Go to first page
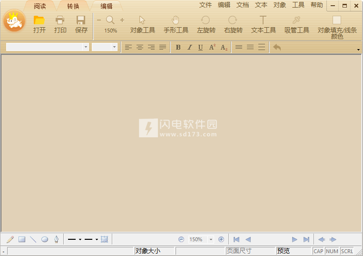The image size is (363, 256). [x=236, y=239]
